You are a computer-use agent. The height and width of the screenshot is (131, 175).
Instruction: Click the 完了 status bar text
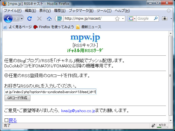[x=7, y=126]
